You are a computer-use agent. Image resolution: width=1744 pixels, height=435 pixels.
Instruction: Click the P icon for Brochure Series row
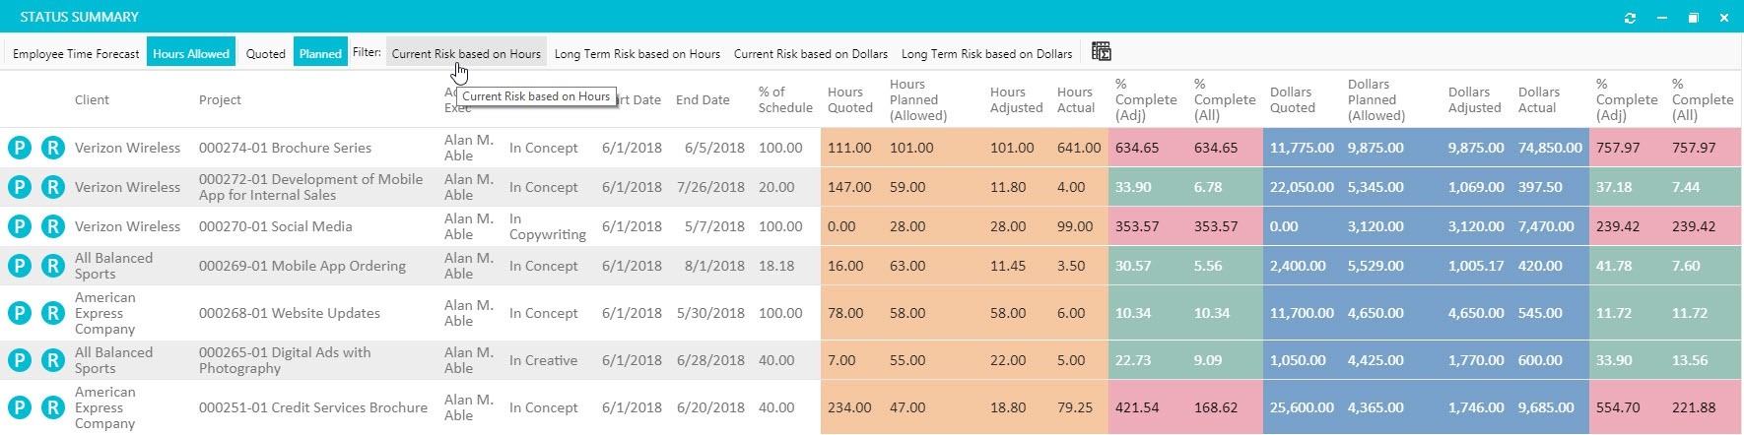coord(19,148)
